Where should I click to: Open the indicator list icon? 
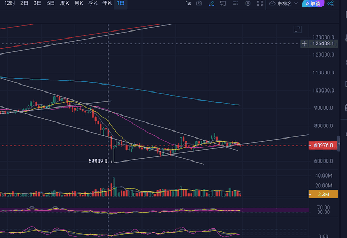[235, 3]
